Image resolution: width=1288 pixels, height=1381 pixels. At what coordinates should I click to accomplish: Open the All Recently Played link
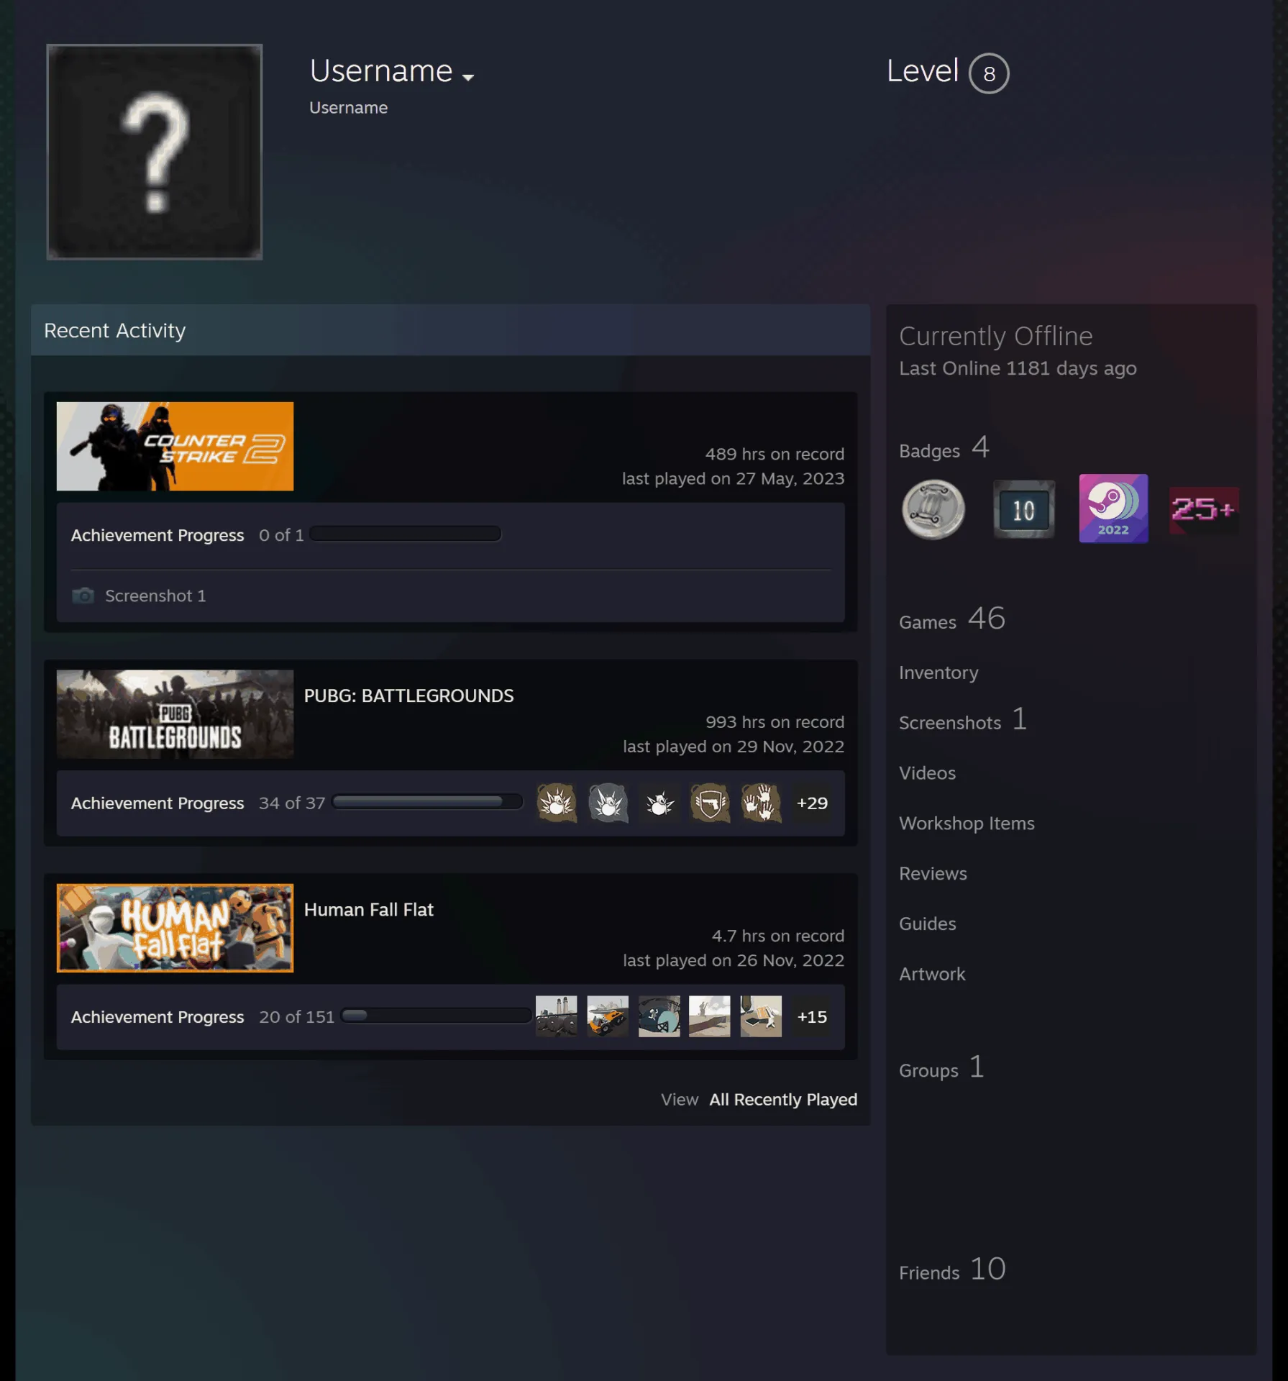[x=783, y=1100]
